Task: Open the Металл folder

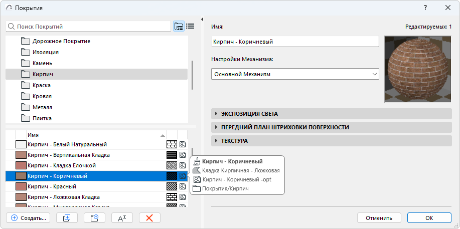Action: tap(42, 107)
